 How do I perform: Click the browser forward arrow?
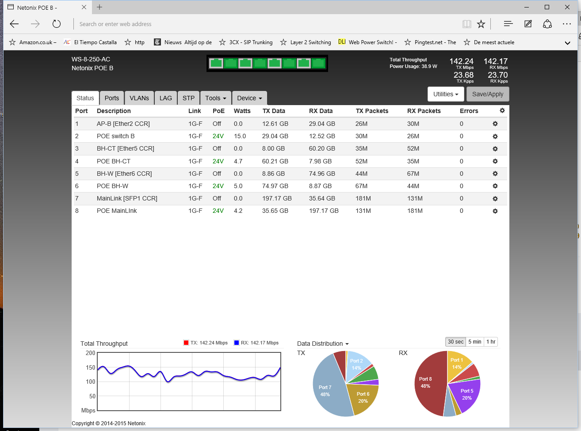point(35,24)
